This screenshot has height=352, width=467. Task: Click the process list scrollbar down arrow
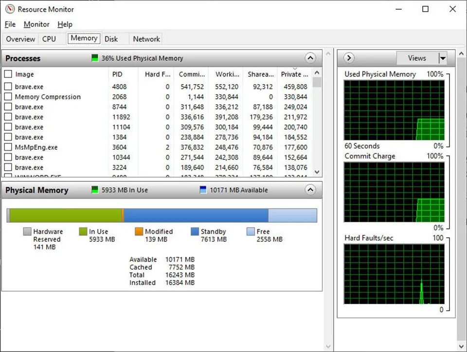tap(317, 172)
